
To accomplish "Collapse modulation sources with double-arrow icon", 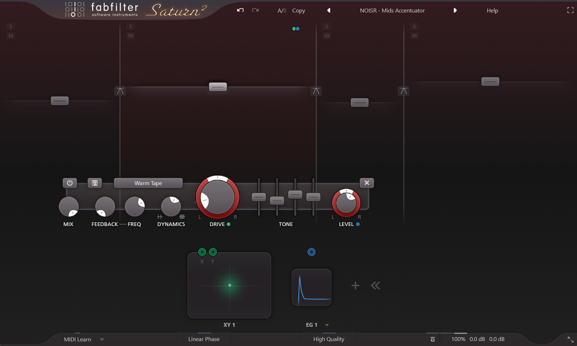I will [x=375, y=285].
